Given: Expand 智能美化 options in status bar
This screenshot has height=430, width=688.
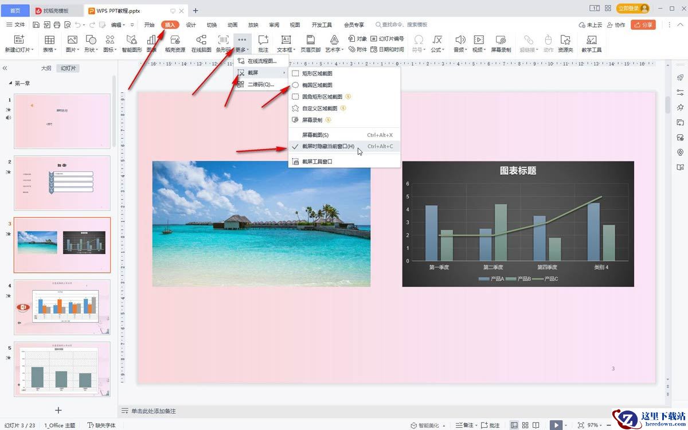Looking at the screenshot, I should tap(444, 425).
